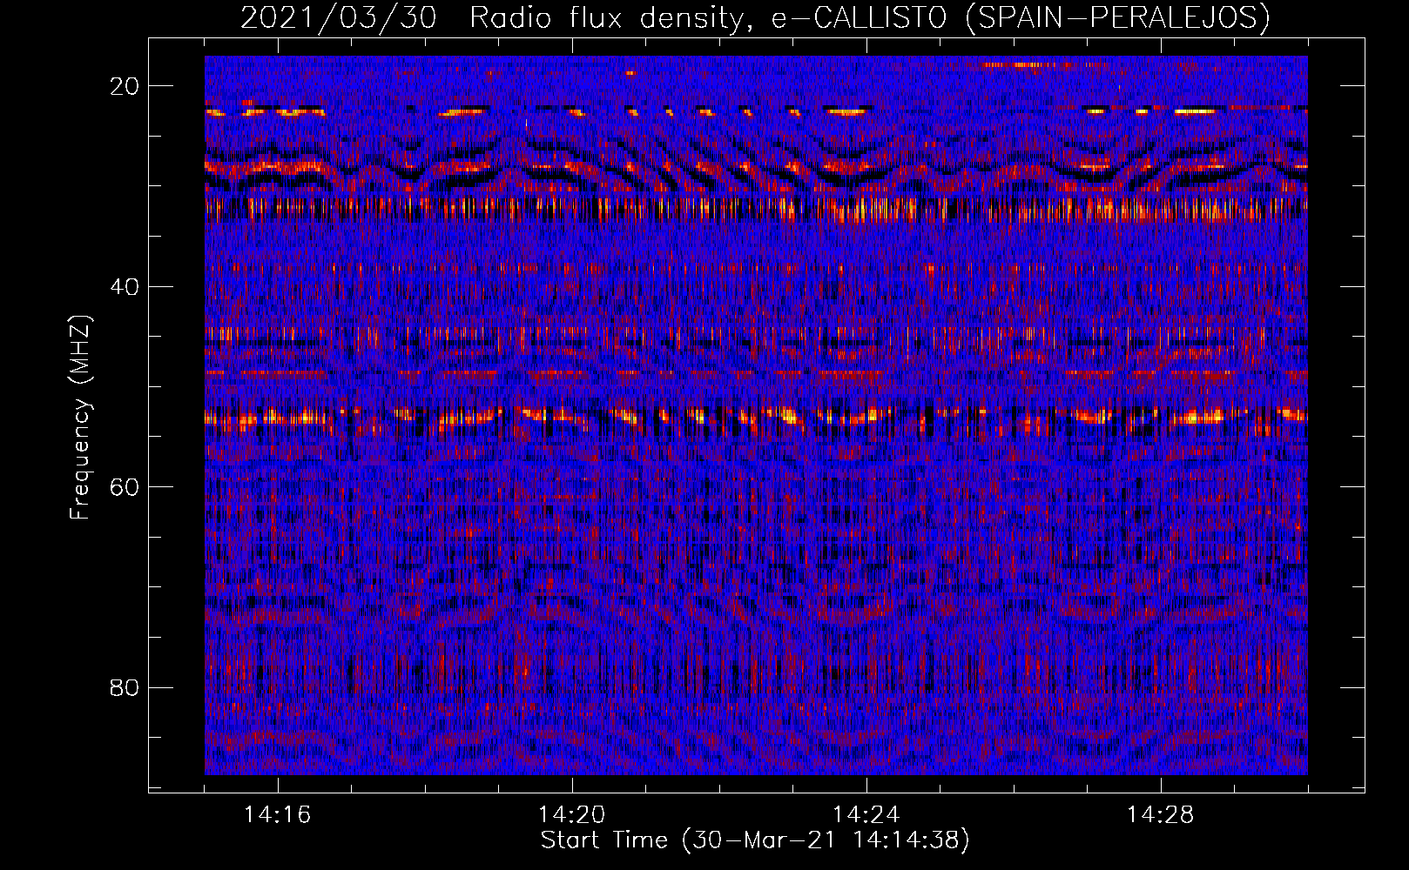The width and height of the screenshot is (1409, 870).
Task: Click the Start Time caption below the plot
Action: (755, 840)
